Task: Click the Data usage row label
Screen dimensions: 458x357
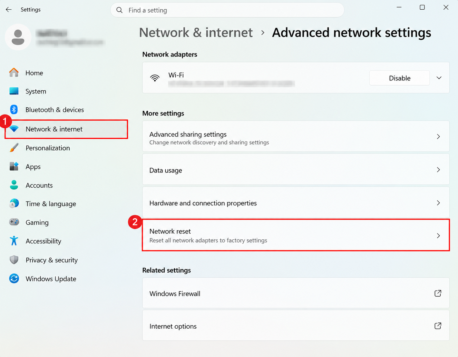Action: [x=166, y=170]
